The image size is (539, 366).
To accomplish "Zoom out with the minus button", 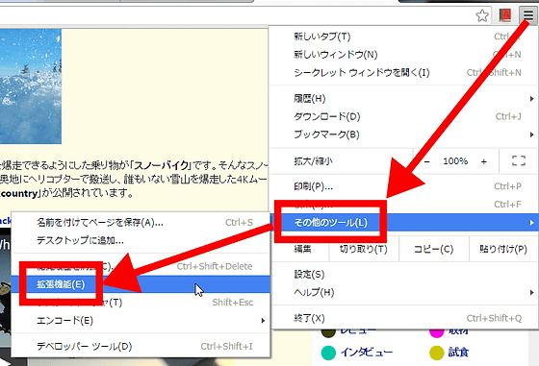I will (x=427, y=161).
